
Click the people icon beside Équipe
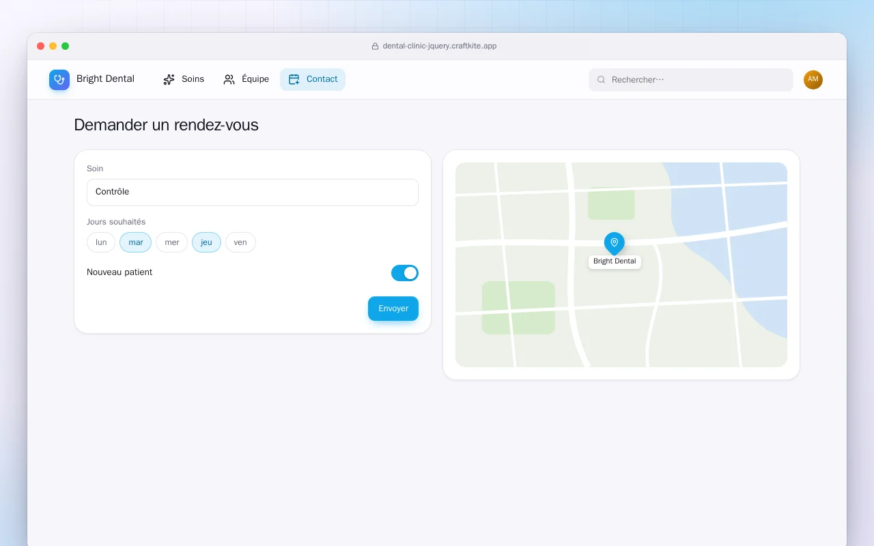[229, 79]
